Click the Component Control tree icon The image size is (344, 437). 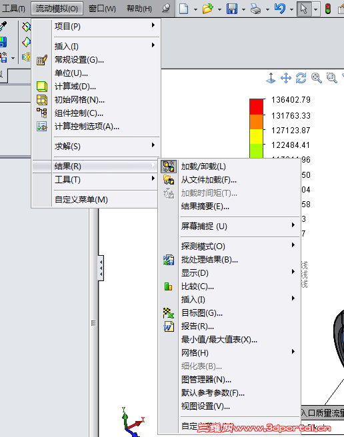coord(42,113)
